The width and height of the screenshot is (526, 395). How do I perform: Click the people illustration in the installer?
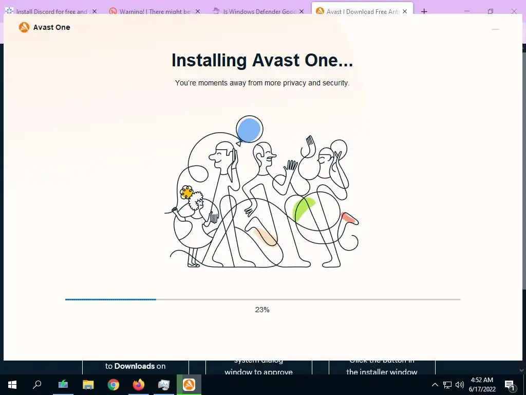tap(261, 191)
